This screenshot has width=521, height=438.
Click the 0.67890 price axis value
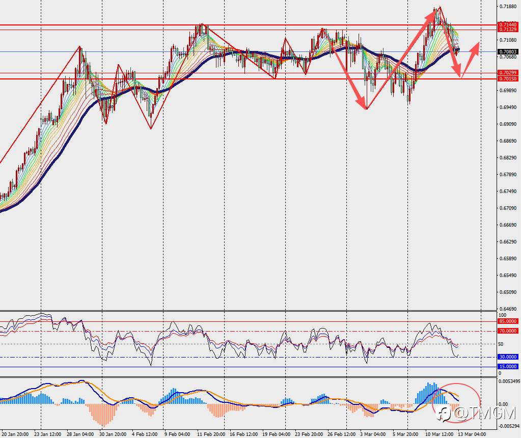click(508, 175)
